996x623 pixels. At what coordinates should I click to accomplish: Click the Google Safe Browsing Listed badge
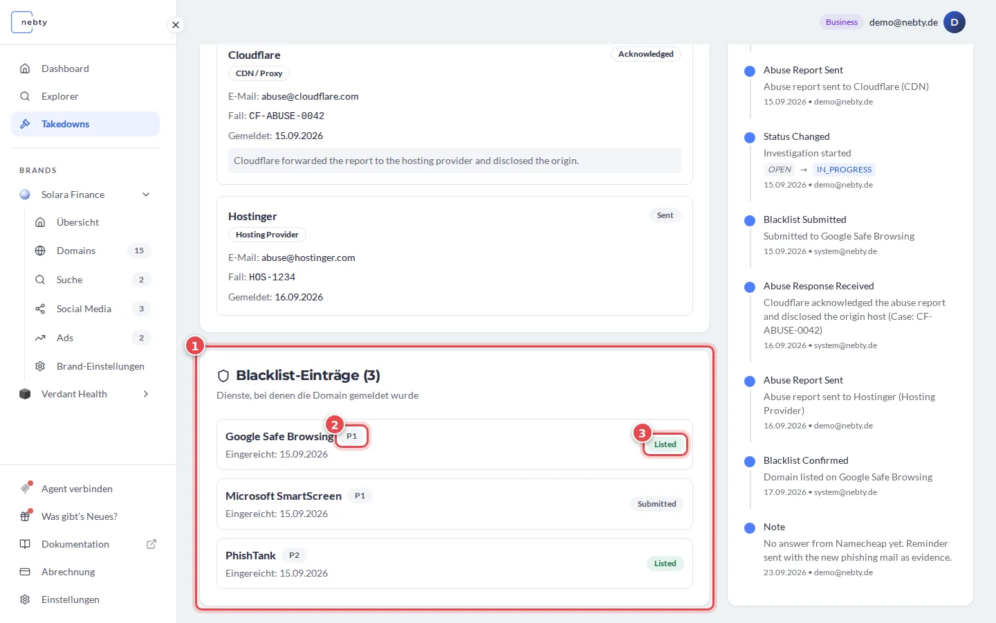[665, 444]
